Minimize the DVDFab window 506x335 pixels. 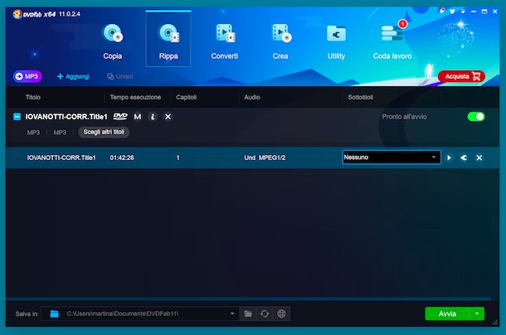(474, 12)
